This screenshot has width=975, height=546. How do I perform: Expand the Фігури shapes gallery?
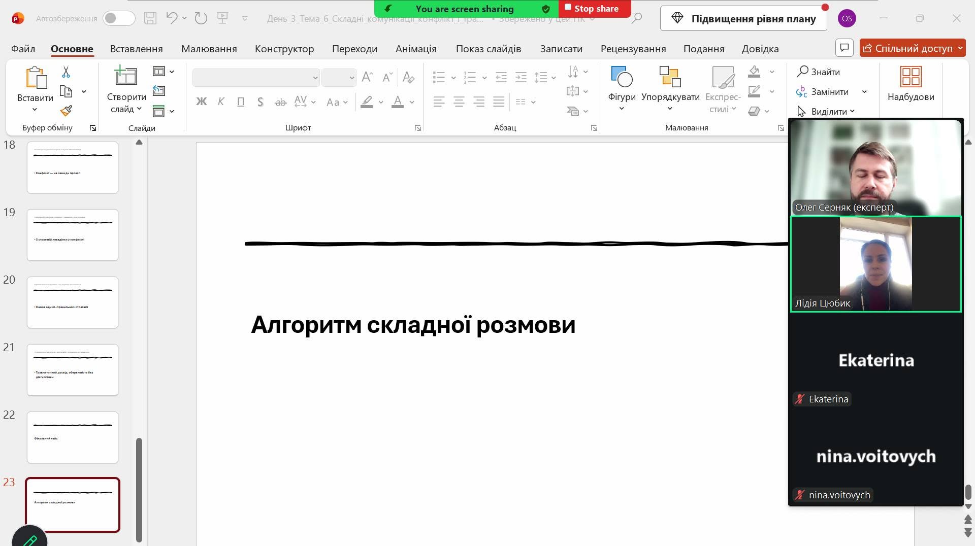pyautogui.click(x=622, y=108)
